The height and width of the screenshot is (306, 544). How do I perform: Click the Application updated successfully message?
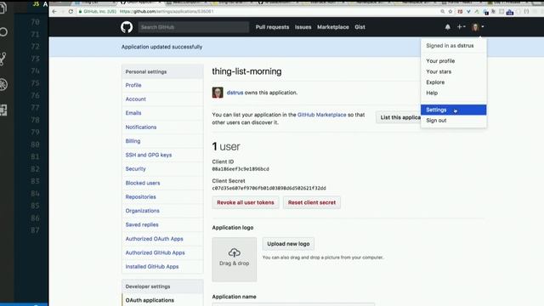(x=161, y=47)
